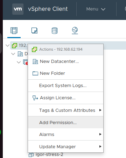Click the New Folder icon in menu

click(35, 73)
